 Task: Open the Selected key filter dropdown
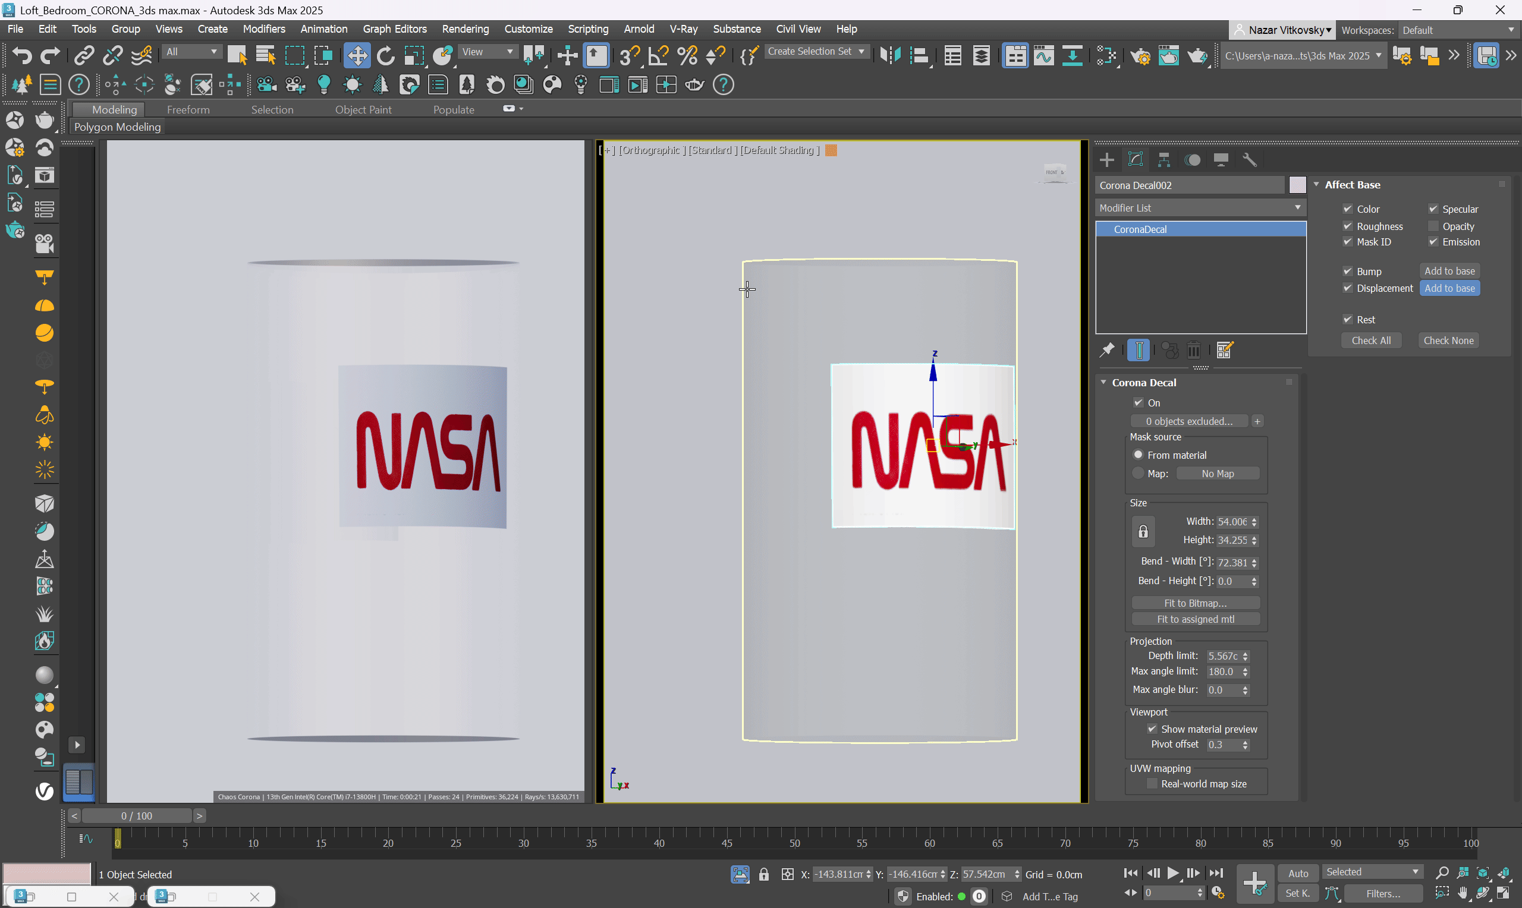pyautogui.click(x=1372, y=872)
